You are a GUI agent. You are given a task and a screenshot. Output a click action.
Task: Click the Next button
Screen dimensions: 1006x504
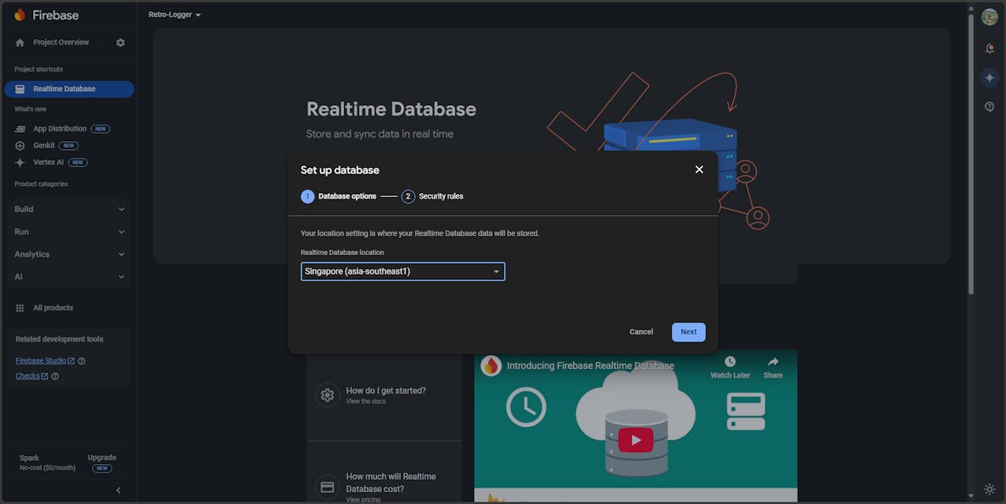click(x=688, y=332)
